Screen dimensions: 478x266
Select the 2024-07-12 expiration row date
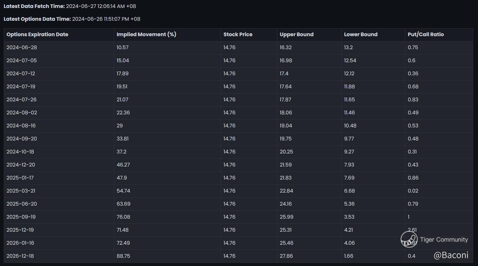pos(21,74)
